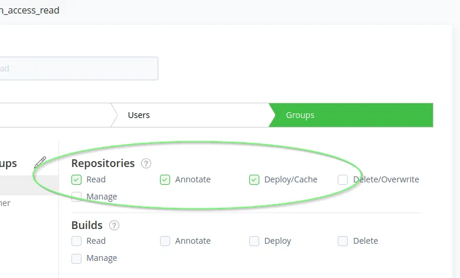Click the Builds section heading

pyautogui.click(x=87, y=225)
